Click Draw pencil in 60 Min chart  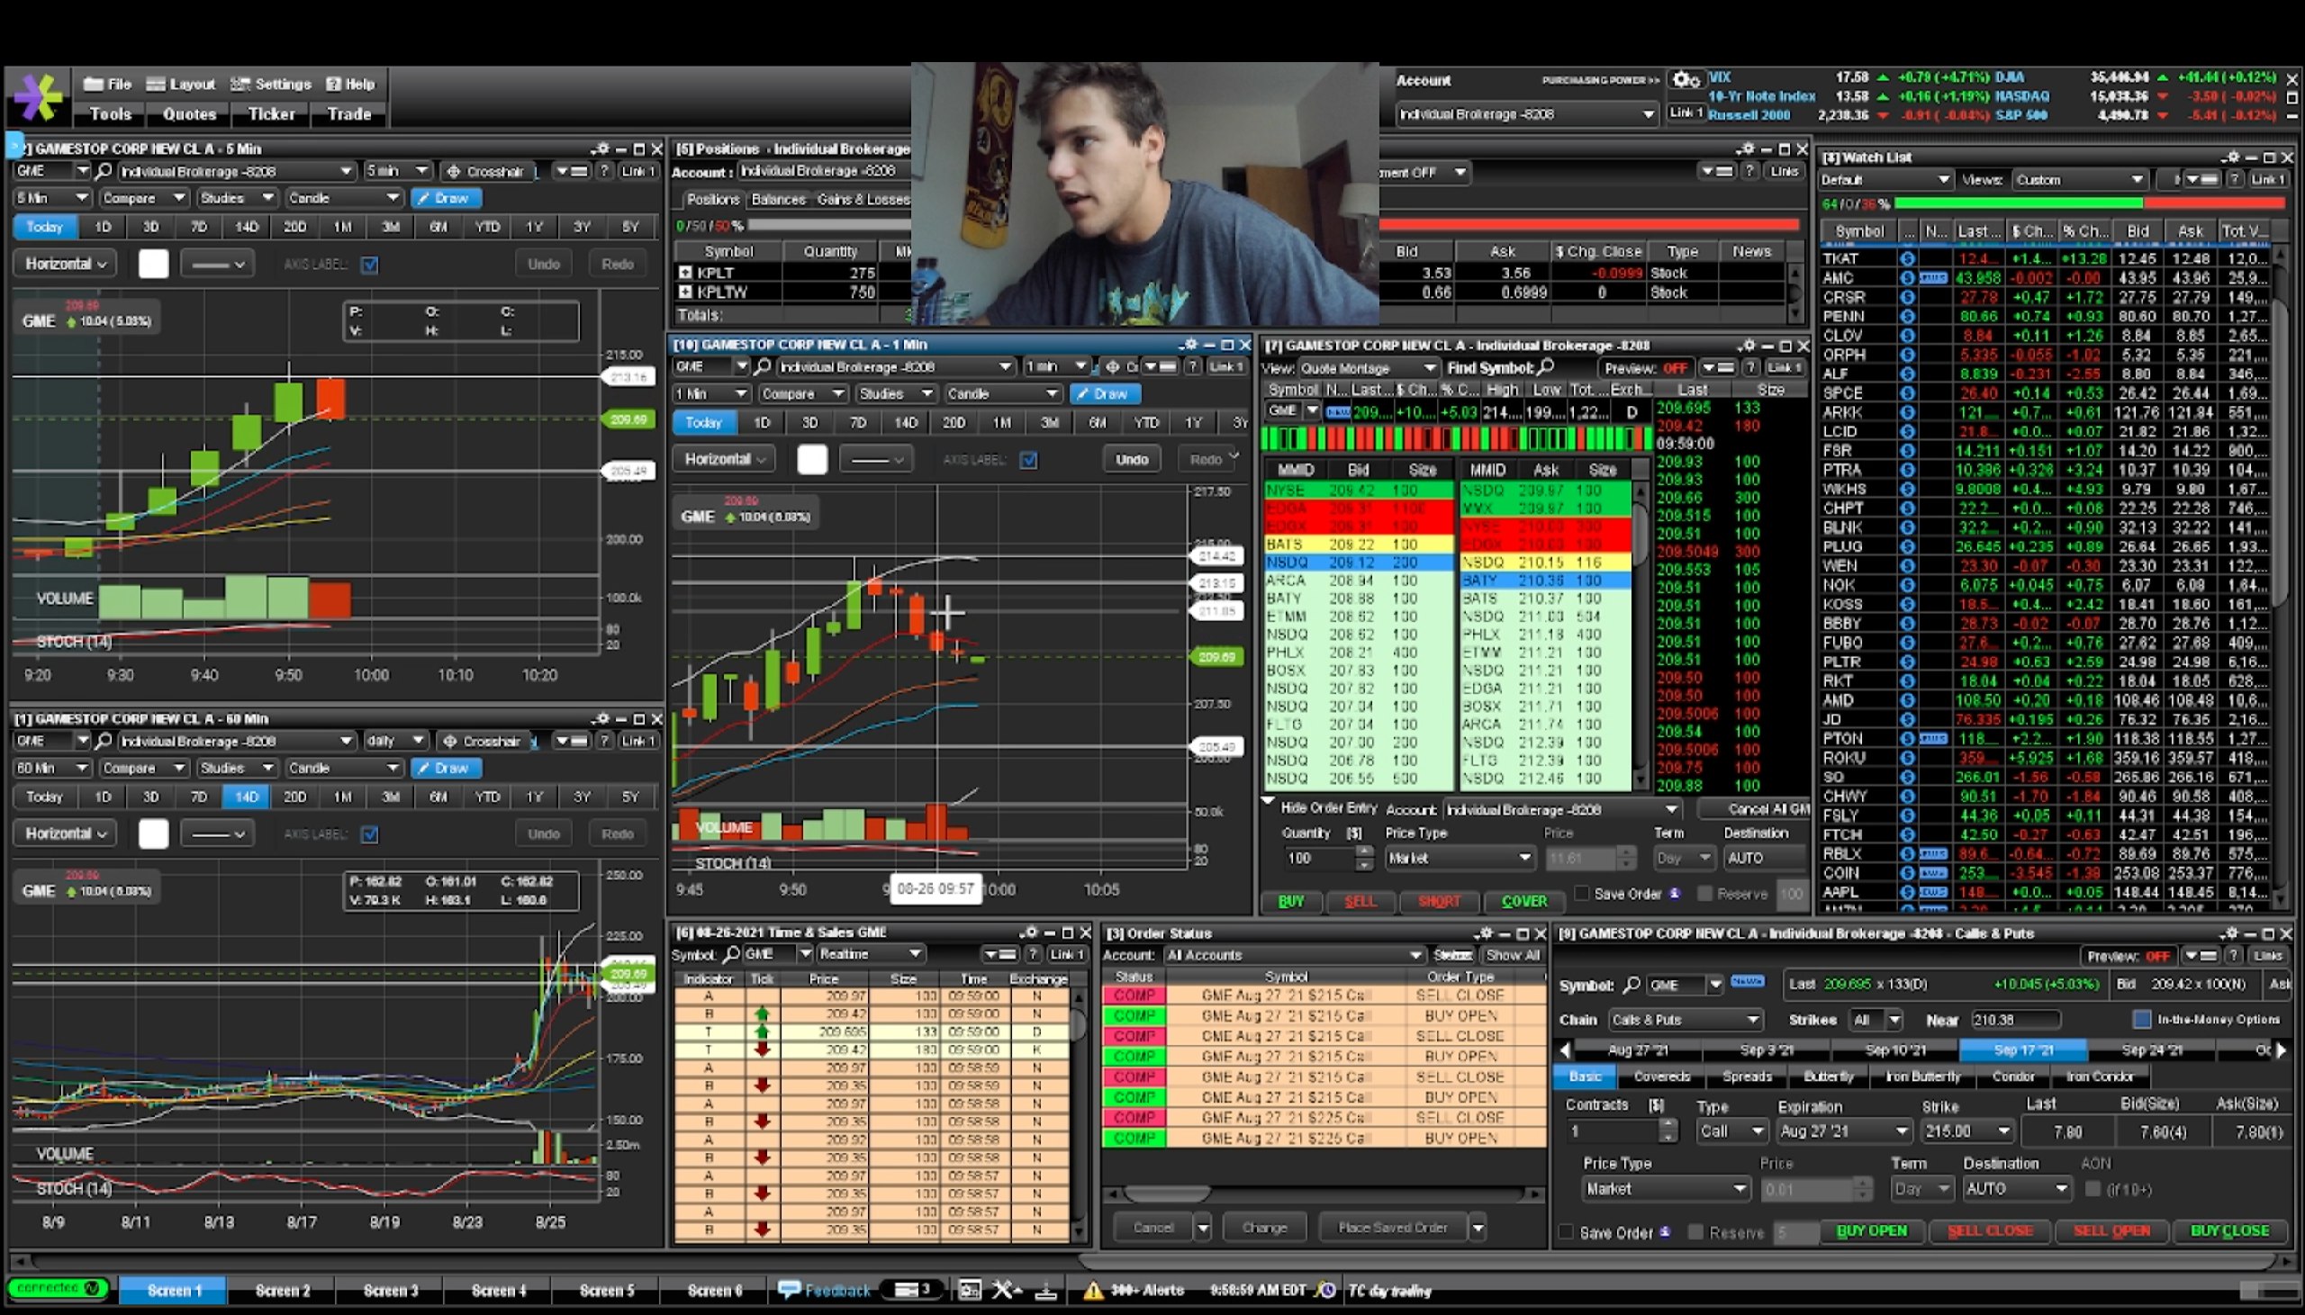click(446, 768)
